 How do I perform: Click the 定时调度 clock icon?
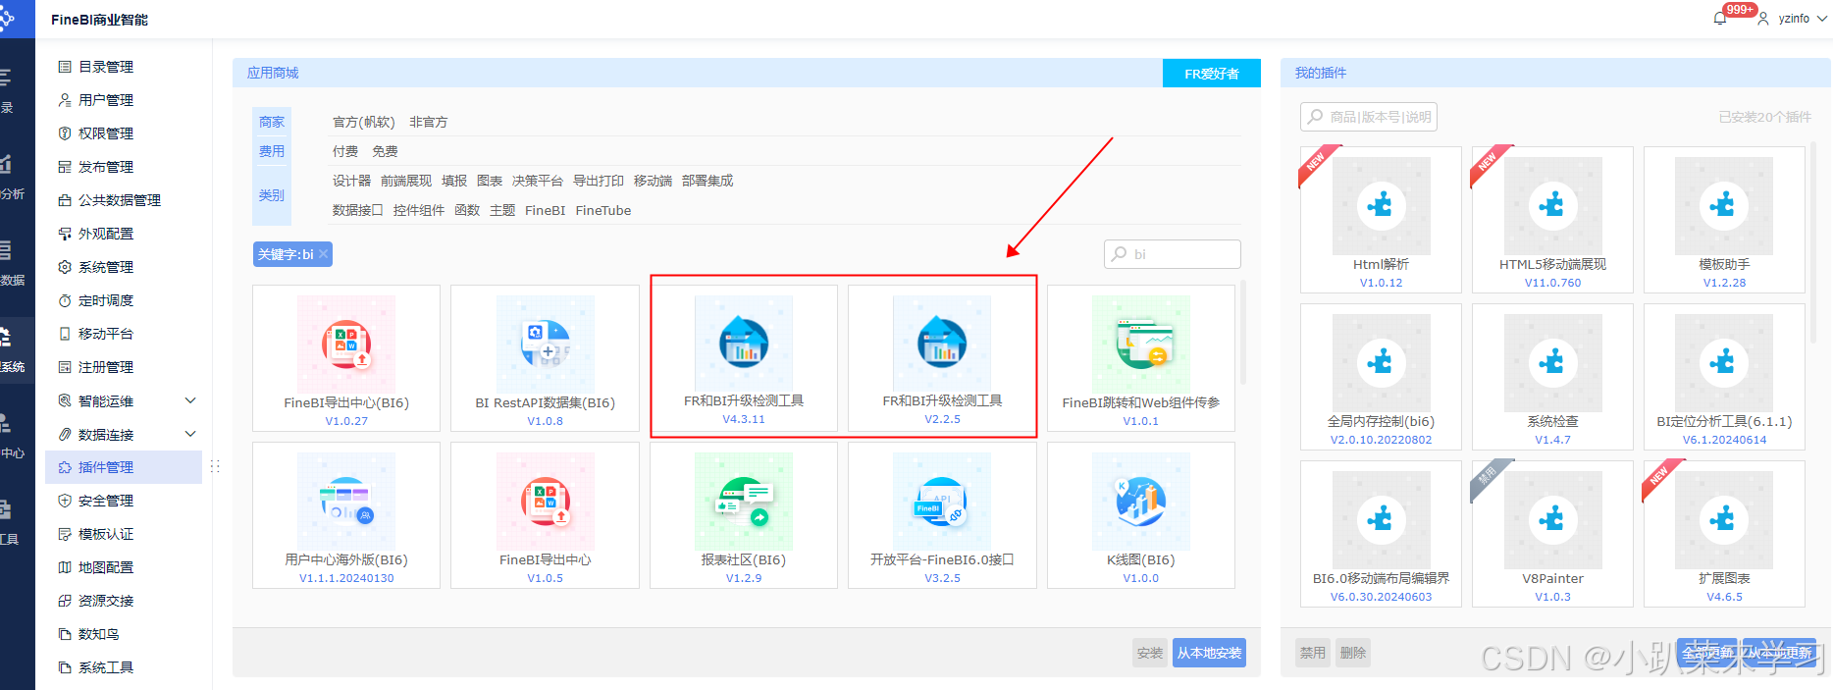[65, 300]
